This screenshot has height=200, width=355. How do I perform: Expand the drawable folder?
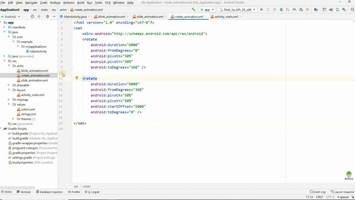tap(9, 85)
